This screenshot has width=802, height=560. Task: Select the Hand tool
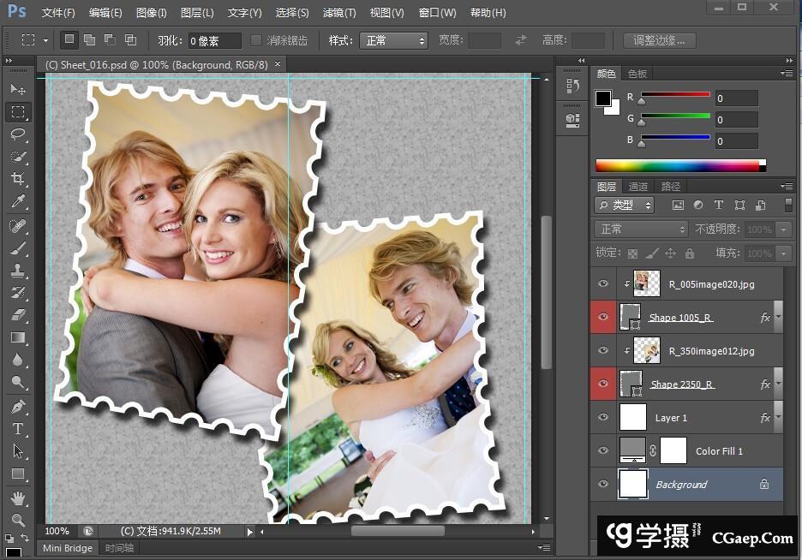[x=18, y=497]
